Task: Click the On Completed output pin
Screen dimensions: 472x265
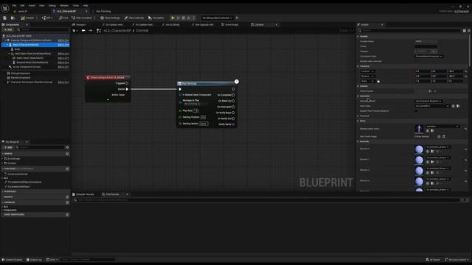Action: [233, 95]
